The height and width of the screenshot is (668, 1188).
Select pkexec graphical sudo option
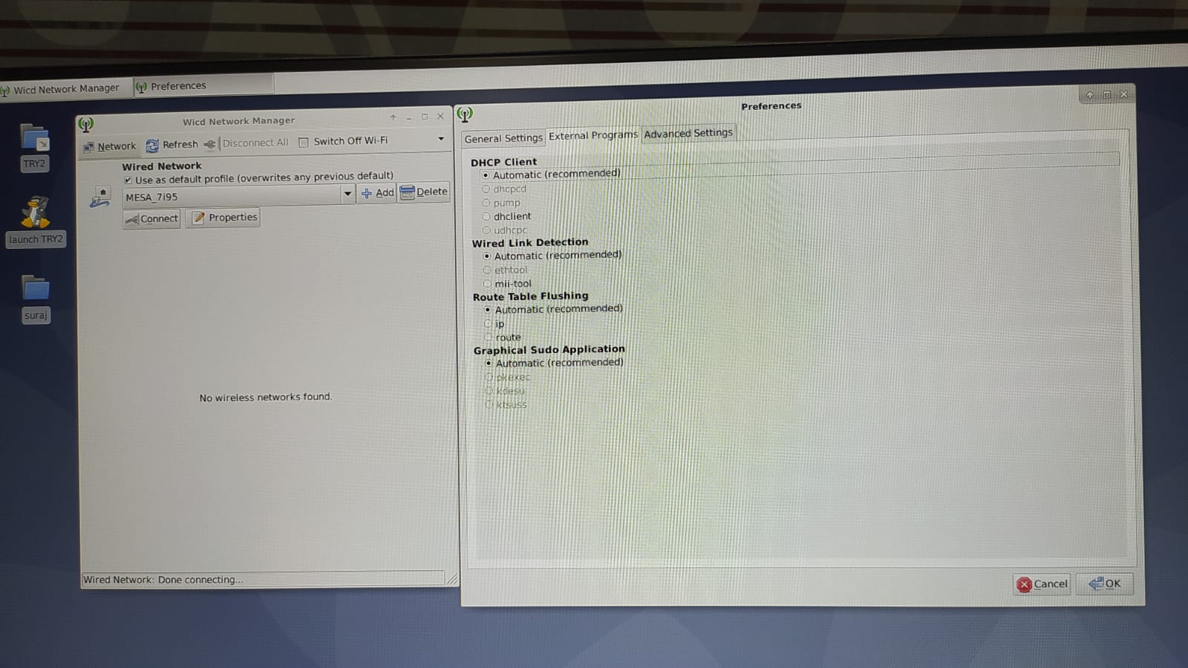pyautogui.click(x=489, y=377)
